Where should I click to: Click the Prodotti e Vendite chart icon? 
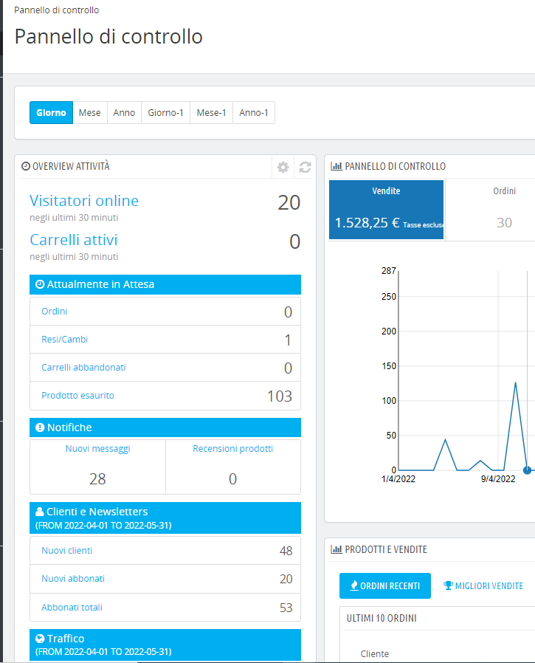coord(336,549)
